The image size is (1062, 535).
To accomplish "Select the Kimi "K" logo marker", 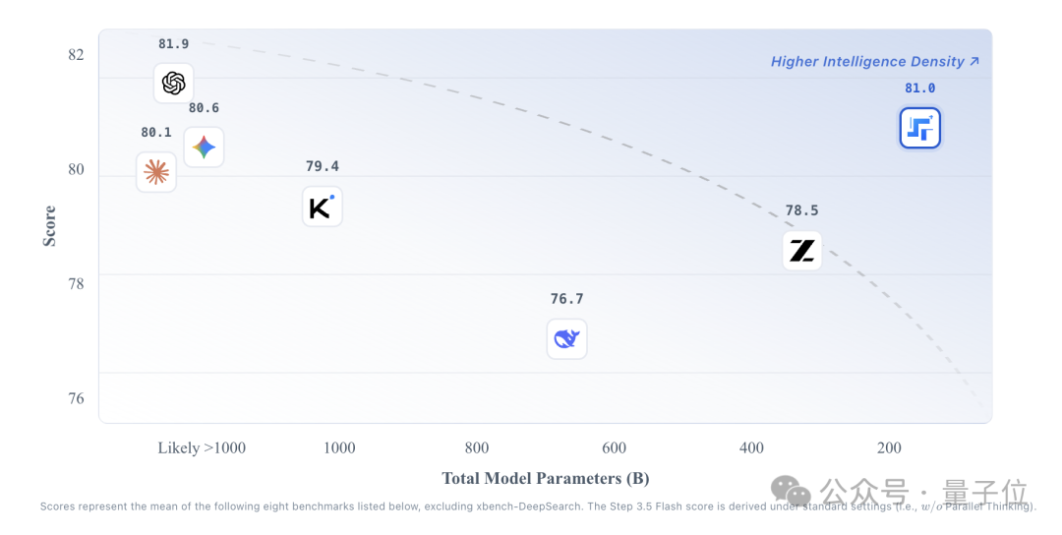I will pyautogui.click(x=323, y=207).
